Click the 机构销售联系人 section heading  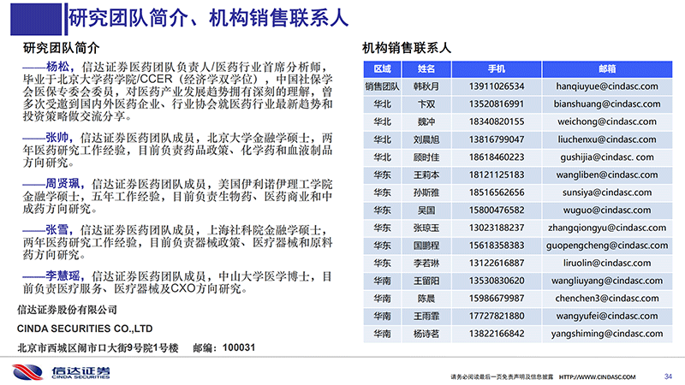click(406, 48)
